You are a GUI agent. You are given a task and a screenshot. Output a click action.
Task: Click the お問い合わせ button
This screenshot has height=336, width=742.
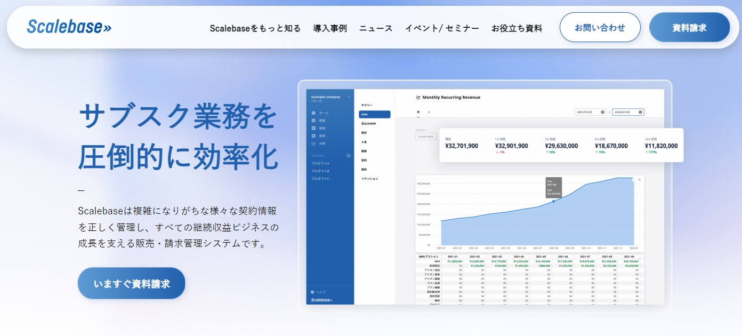coord(600,27)
